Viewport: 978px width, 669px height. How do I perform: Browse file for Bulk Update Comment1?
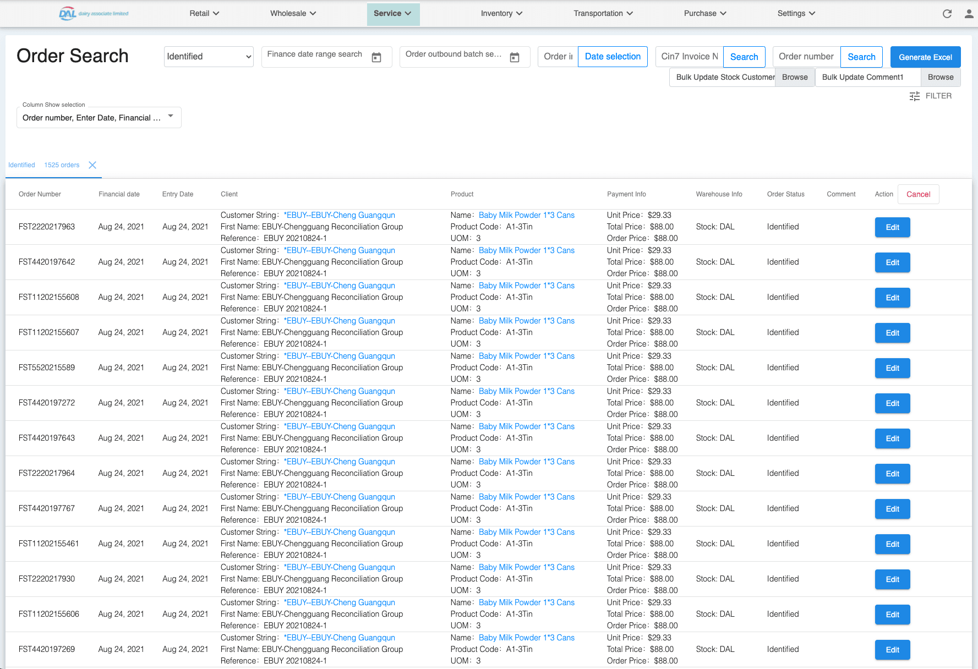click(941, 77)
